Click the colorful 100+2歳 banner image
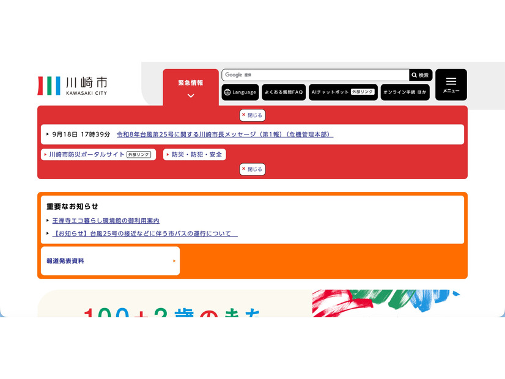505x379 pixels. 252,303
